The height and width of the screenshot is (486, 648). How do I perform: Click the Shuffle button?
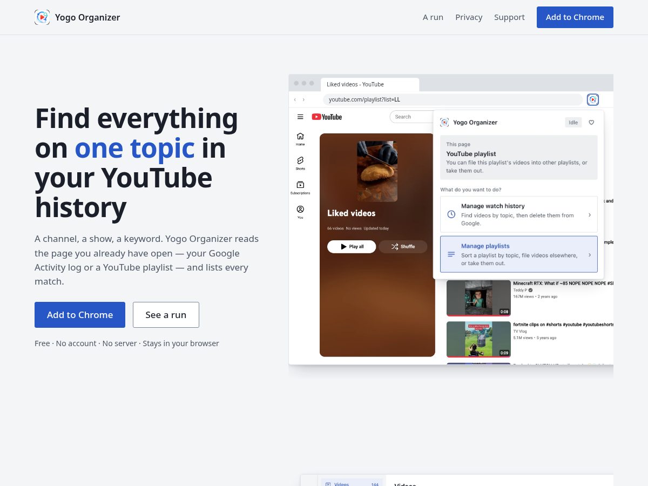pos(403,247)
